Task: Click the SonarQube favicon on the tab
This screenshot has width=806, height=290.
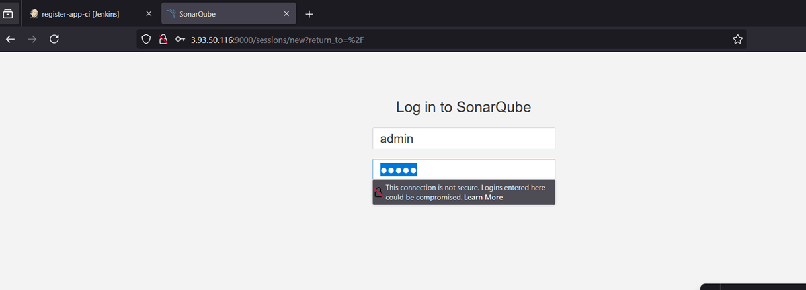Action: [x=172, y=14]
